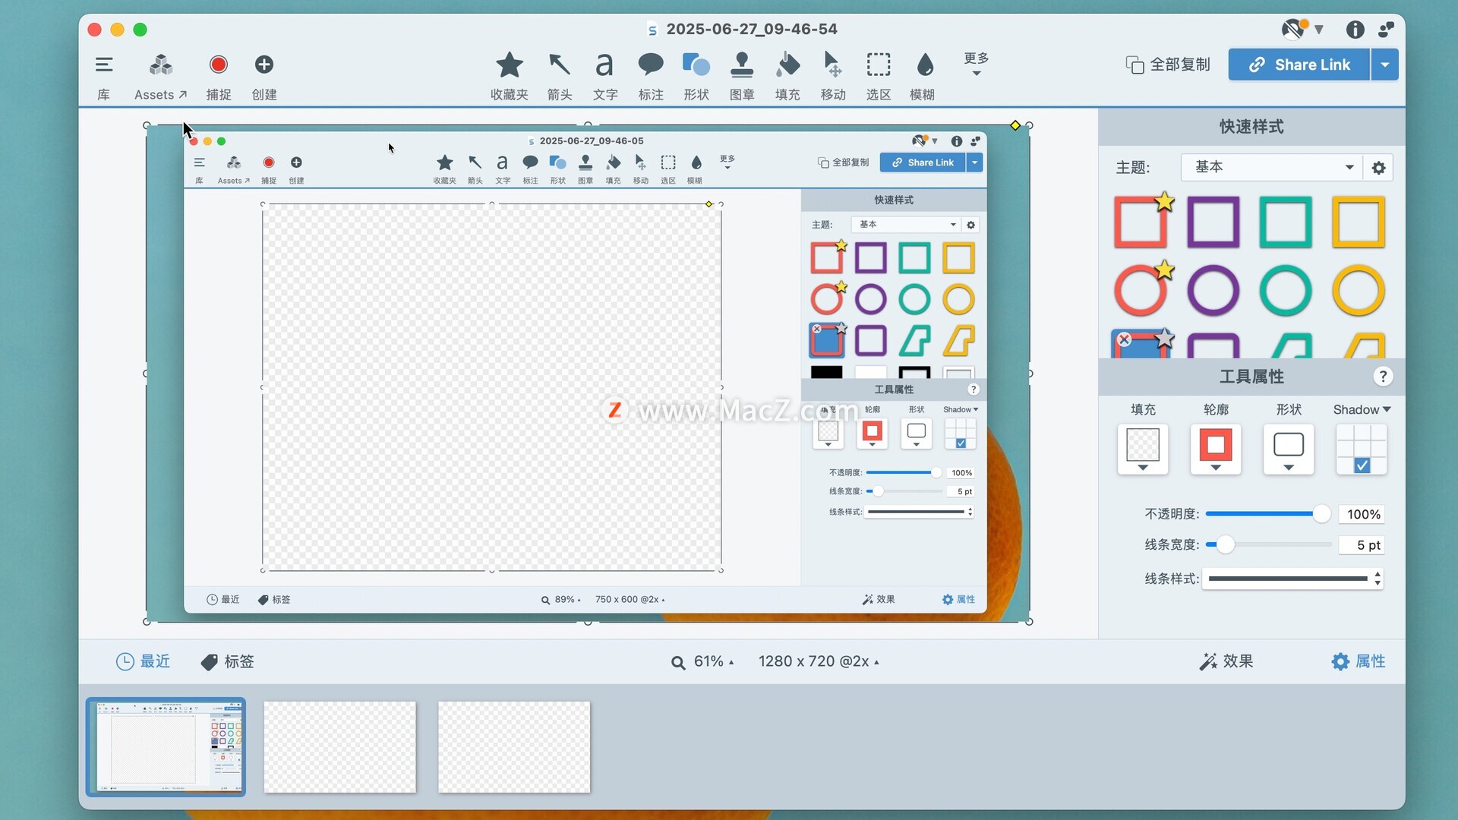Viewport: 1458px width, 820px height.
Task: Select the Favorites star tool
Action: pyautogui.click(x=510, y=65)
